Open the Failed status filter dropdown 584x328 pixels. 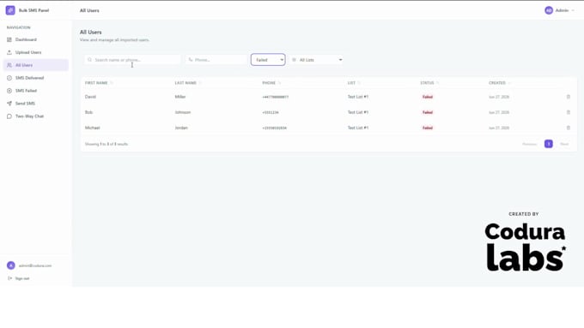pyautogui.click(x=268, y=60)
